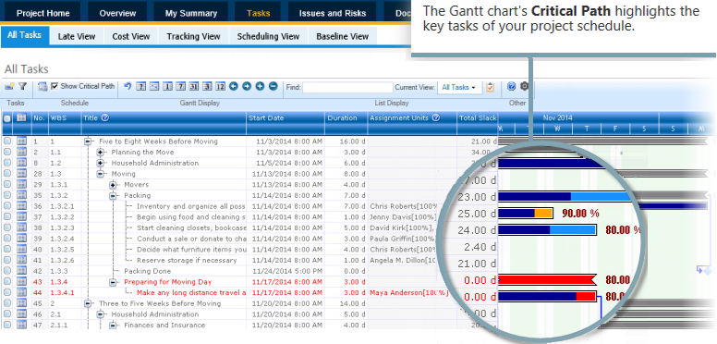717x344 pixels.
Task: Click the 12-month Gantt scale icon
Action: tap(221, 86)
